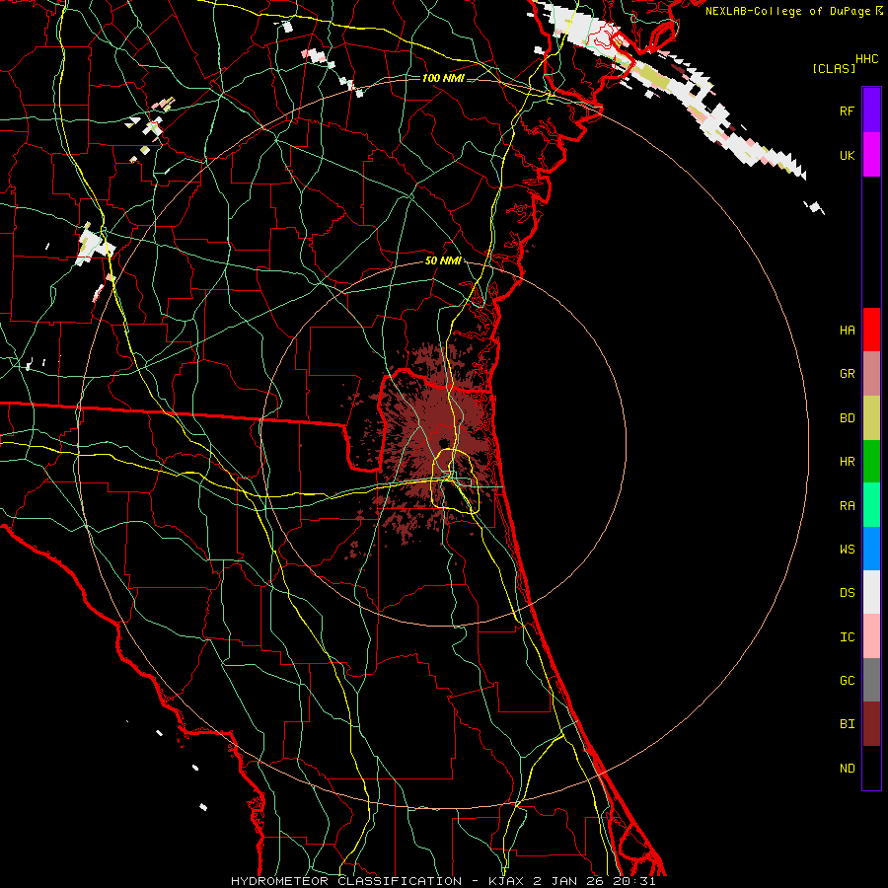Image resolution: width=888 pixels, height=888 pixels.
Task: Click the [CLAS] units label
Action: [x=834, y=68]
